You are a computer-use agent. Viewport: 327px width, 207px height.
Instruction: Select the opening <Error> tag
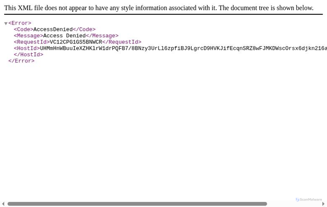[x=20, y=23]
